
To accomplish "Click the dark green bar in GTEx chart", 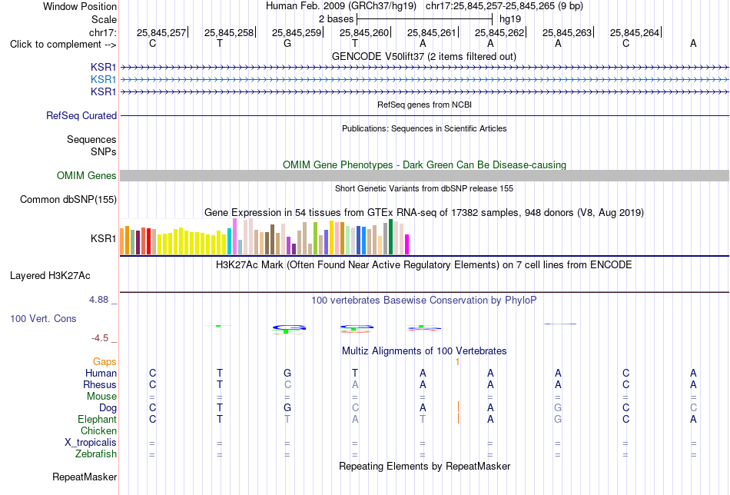I will [390, 237].
